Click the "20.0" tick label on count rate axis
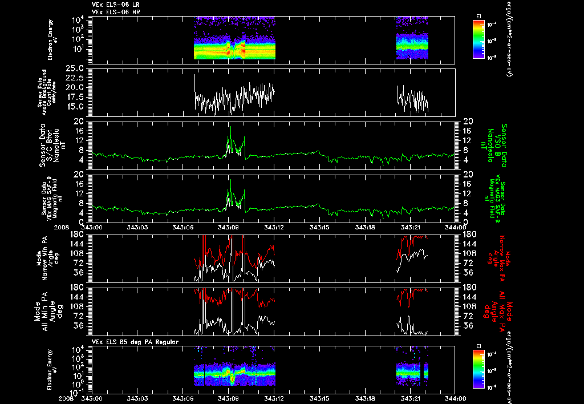 (x=75, y=87)
